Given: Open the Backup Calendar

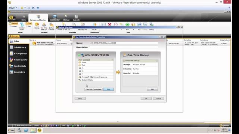Looking at the screenshot, I should (52, 26).
